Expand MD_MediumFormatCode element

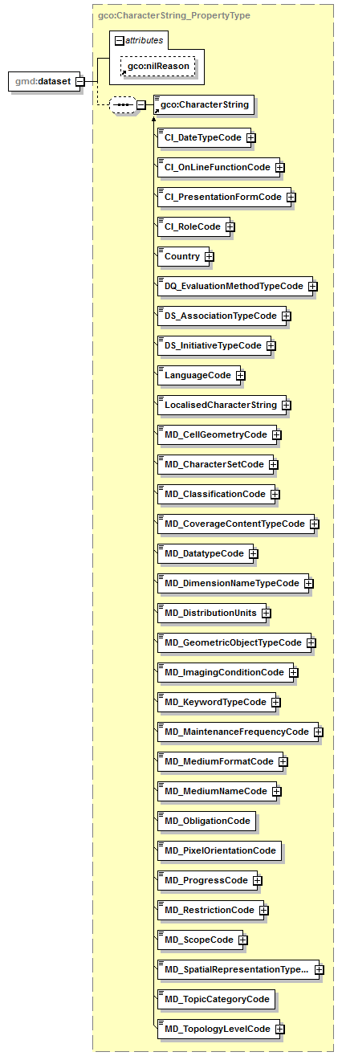(x=283, y=761)
